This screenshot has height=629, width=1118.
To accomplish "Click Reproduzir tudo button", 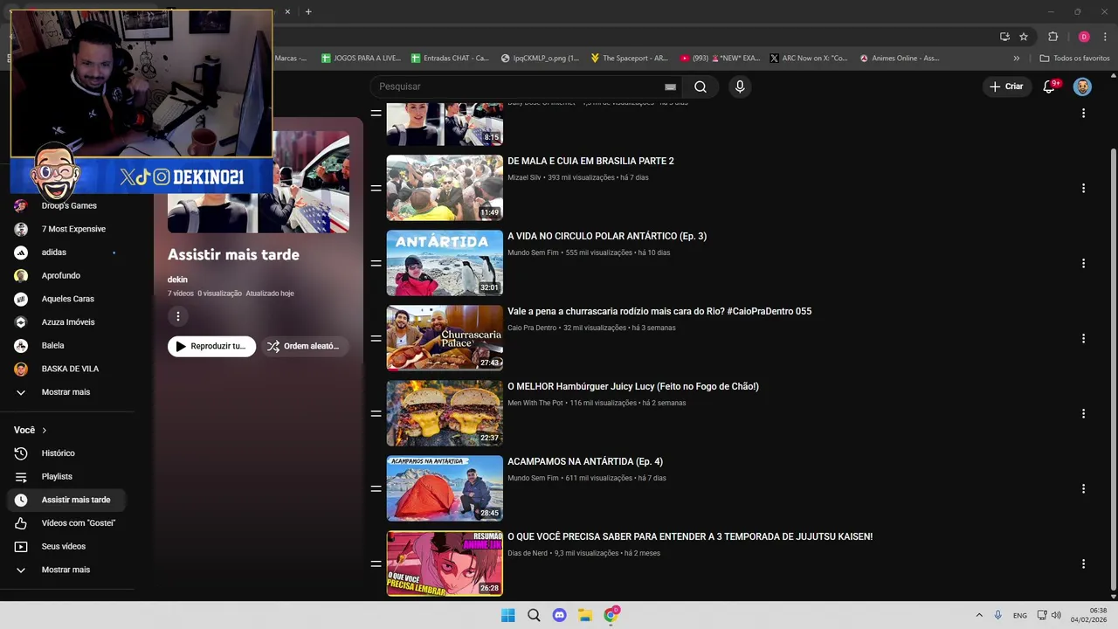I will point(212,346).
